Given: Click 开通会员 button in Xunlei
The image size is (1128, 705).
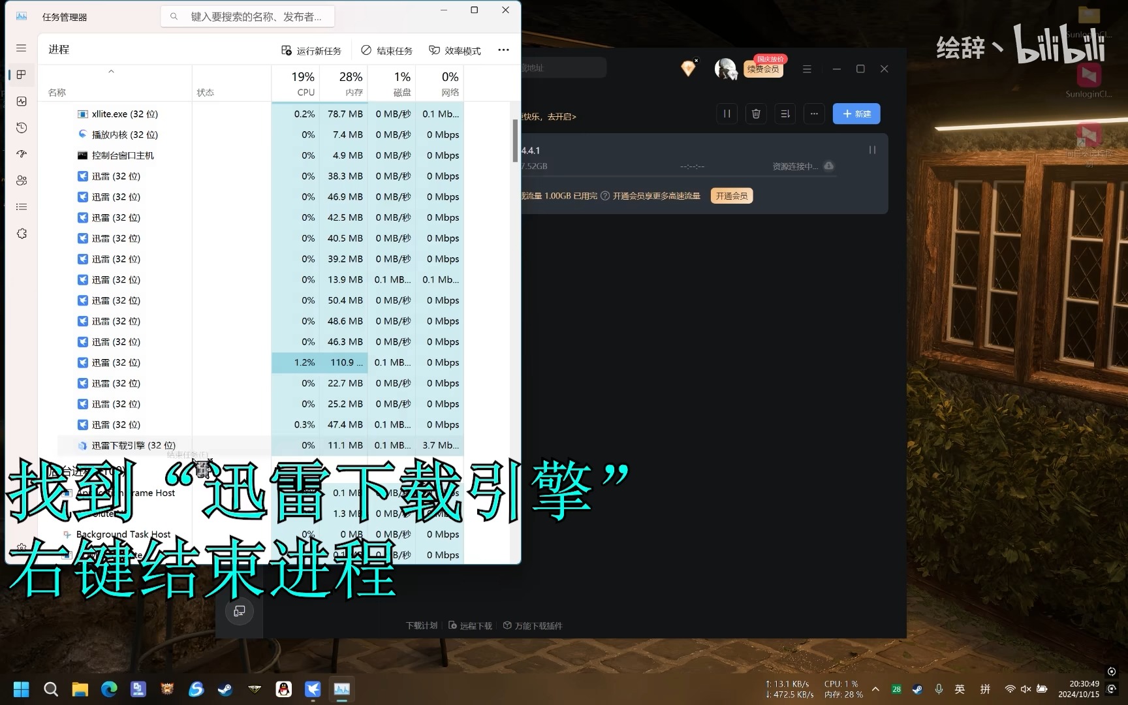Looking at the screenshot, I should (732, 196).
